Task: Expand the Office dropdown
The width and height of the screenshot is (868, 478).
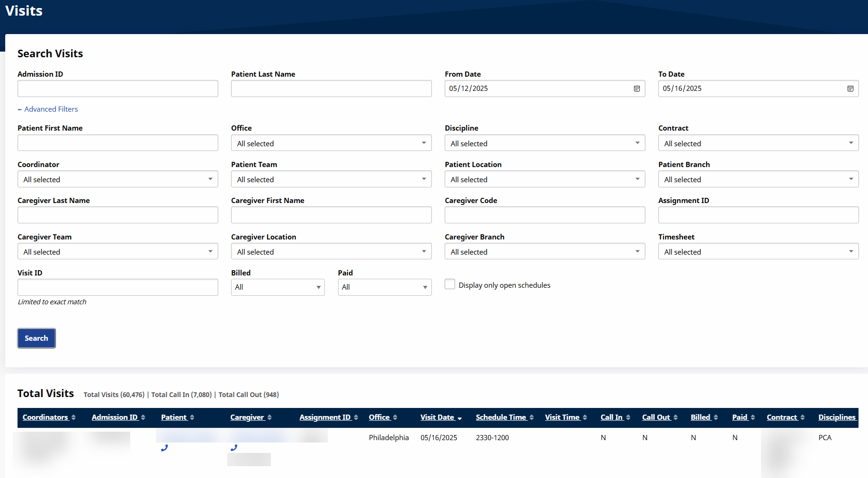Action: tap(331, 143)
